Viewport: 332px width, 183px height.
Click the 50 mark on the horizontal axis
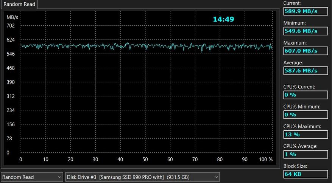click(145, 159)
